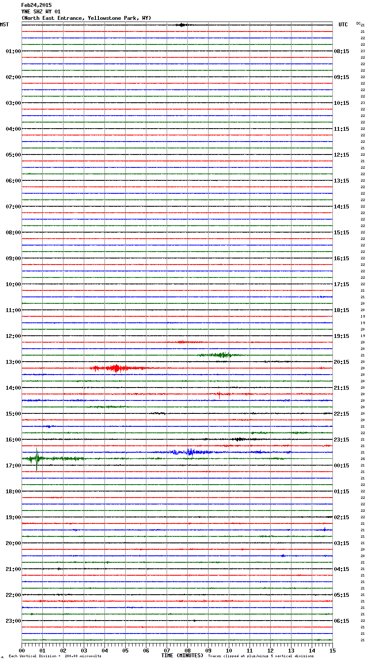Image resolution: width=367 pixels, height=662 pixels.
Task: Click minute tick label '12' on bottom axis
Action: (x=270, y=650)
